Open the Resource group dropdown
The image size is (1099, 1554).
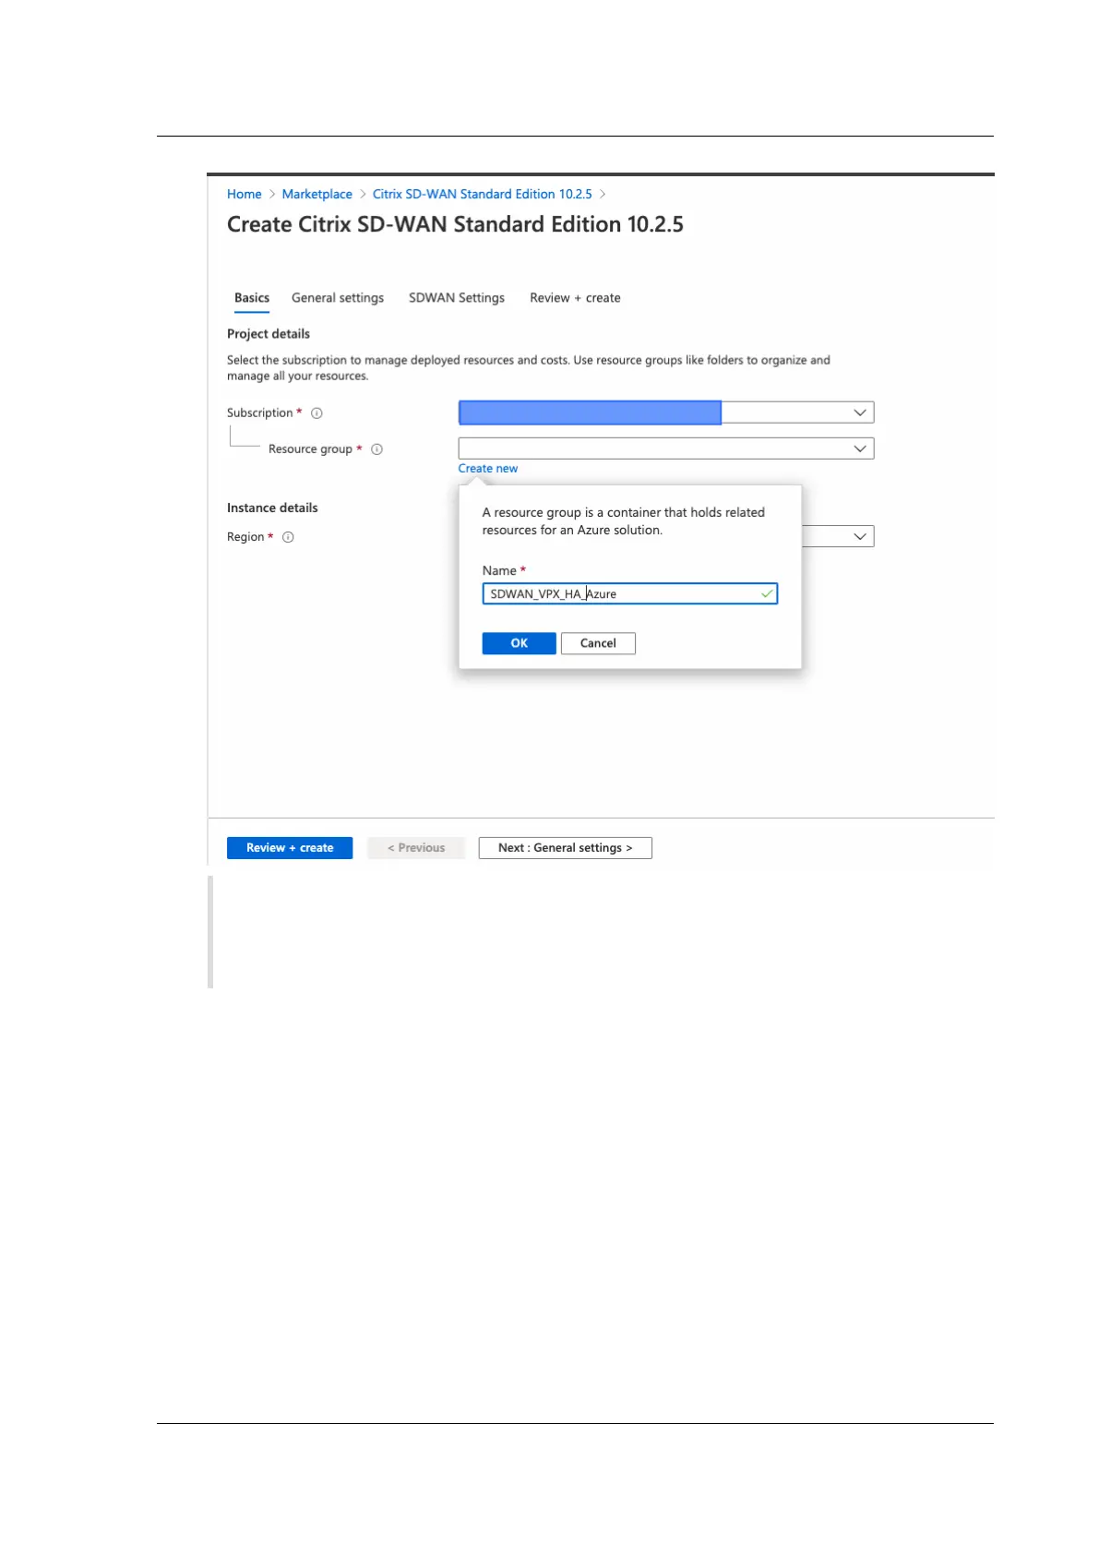pos(665,448)
